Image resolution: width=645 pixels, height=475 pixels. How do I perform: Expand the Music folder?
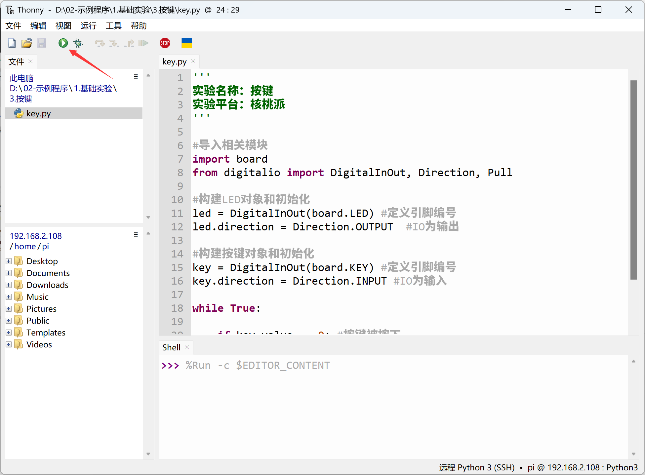pos(9,297)
